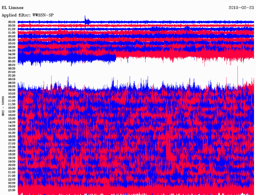Select the 10:00 time label

pos(12,93)
